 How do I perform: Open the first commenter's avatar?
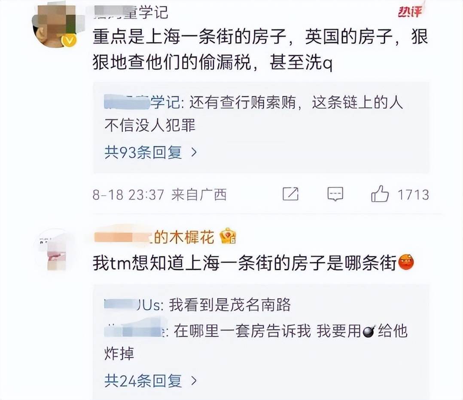coord(55,26)
